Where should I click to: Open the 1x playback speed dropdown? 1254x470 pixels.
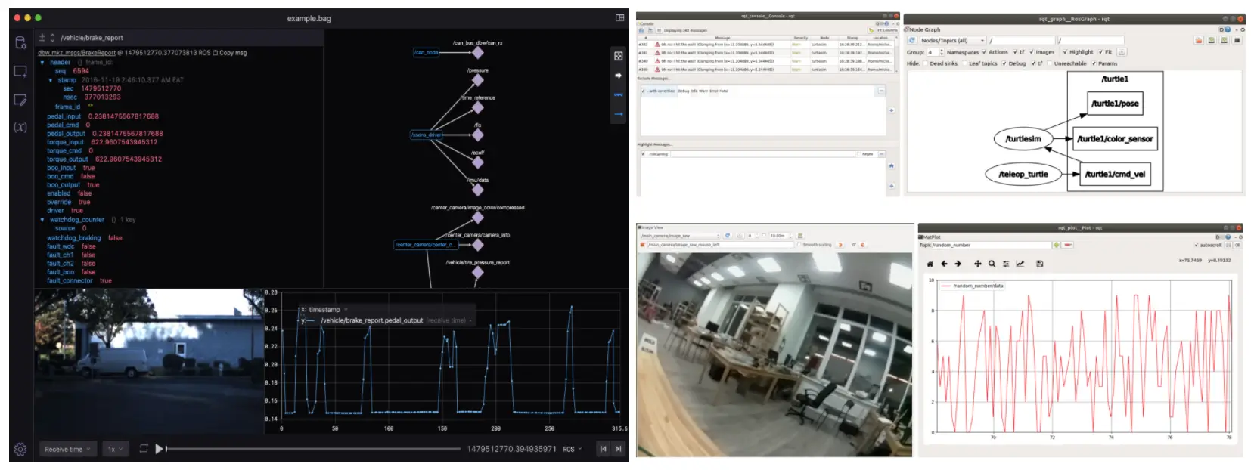[115, 449]
